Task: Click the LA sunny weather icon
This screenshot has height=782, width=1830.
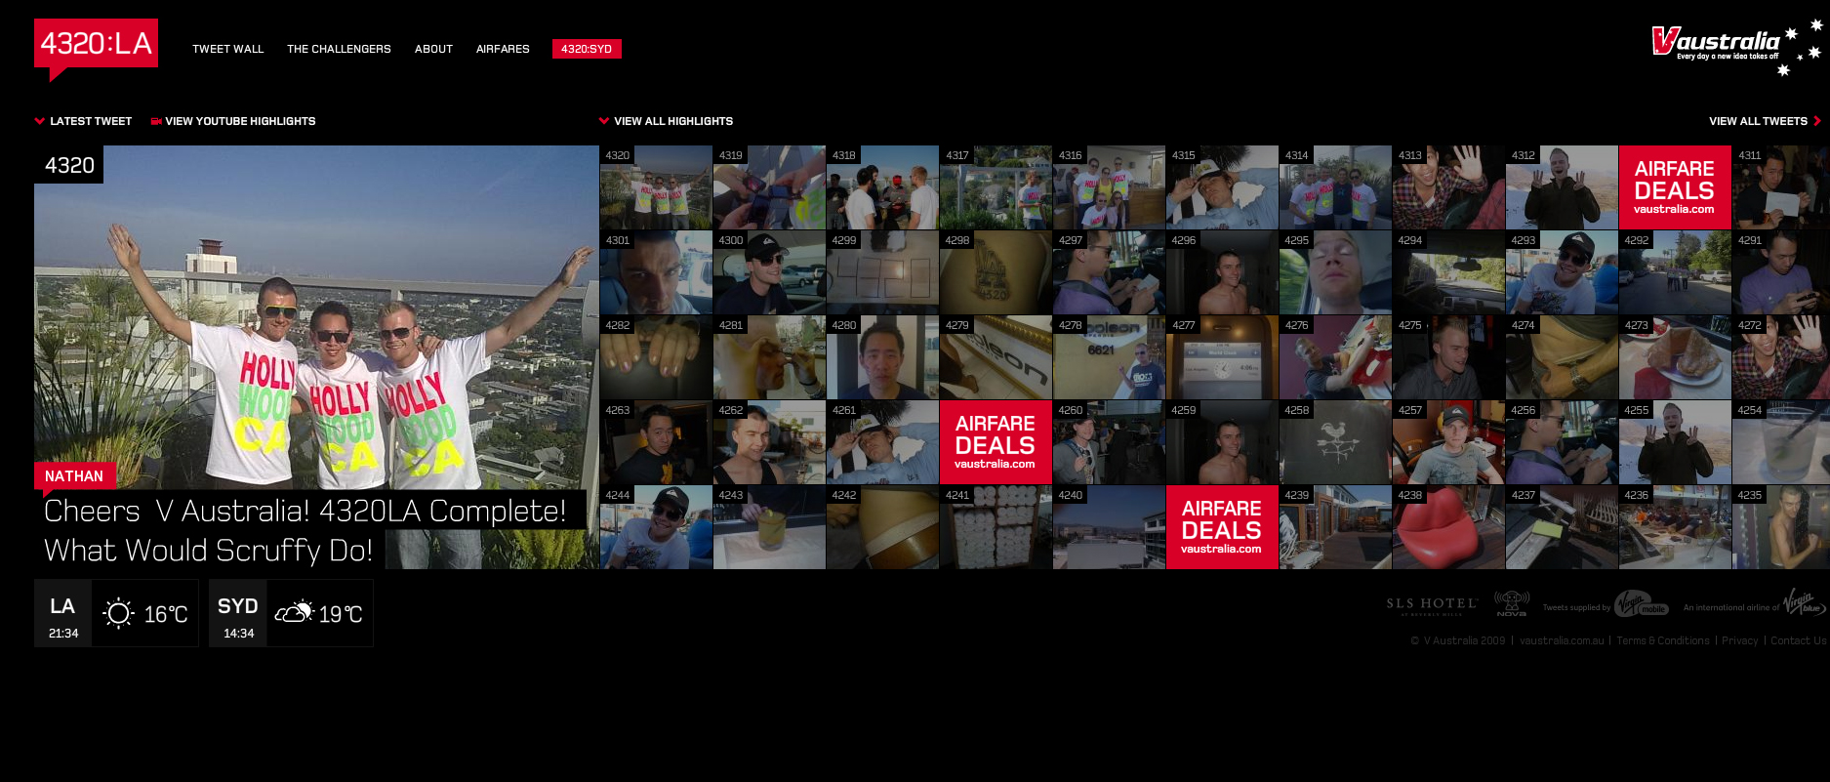Action: [x=118, y=613]
